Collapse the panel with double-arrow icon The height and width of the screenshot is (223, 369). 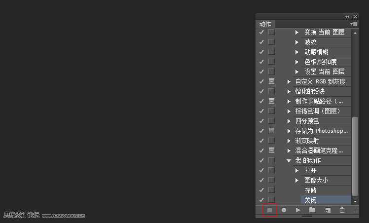point(347,16)
